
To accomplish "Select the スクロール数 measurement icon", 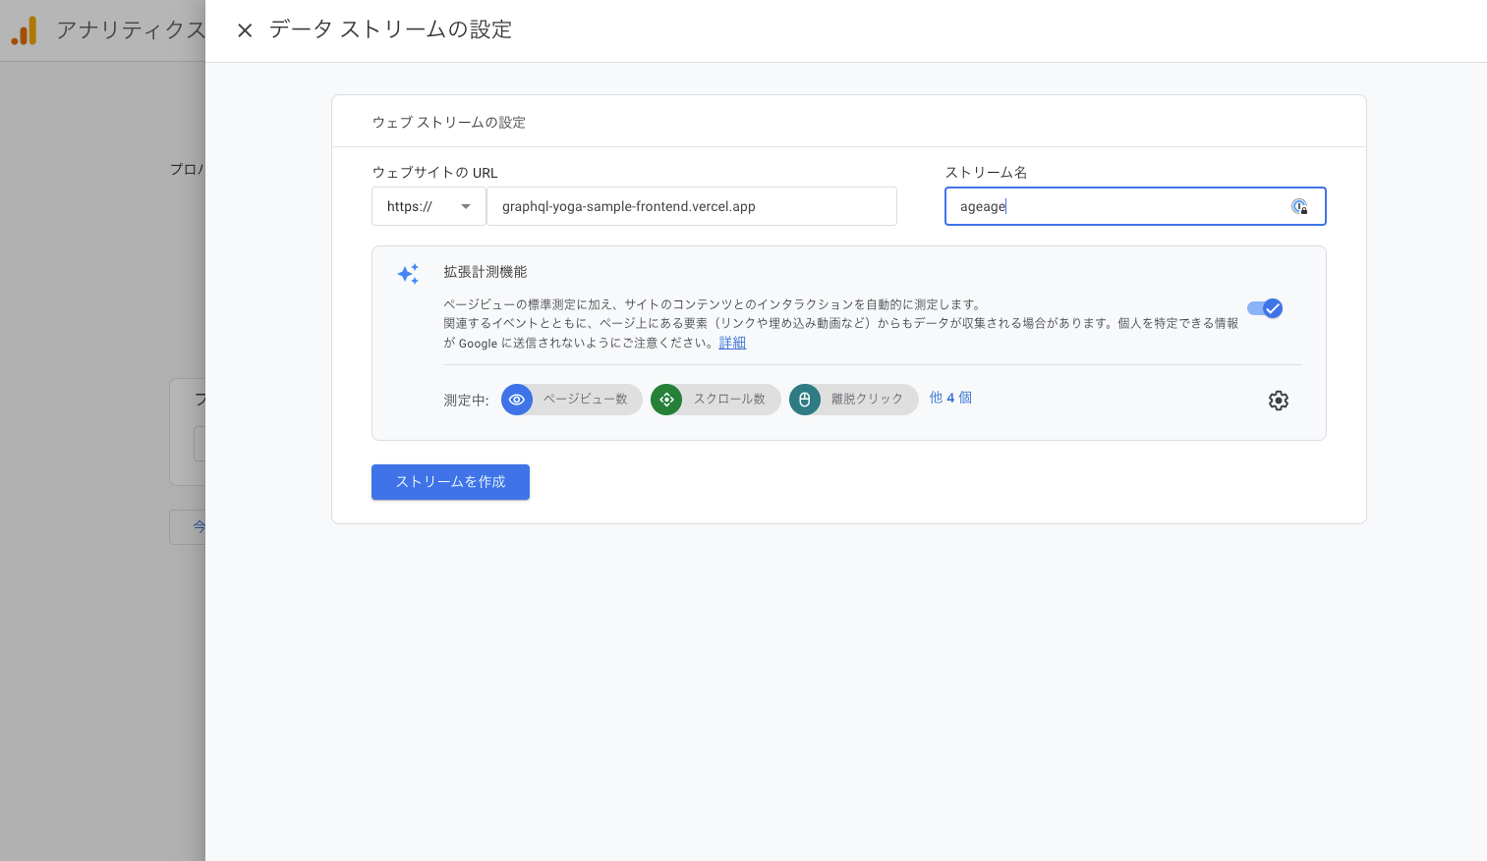I will tap(666, 400).
